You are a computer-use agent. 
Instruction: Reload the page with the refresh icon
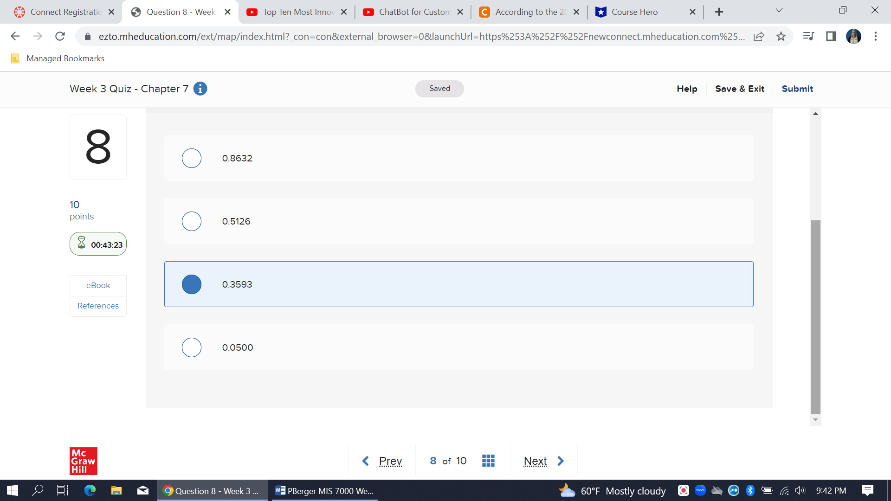(60, 36)
